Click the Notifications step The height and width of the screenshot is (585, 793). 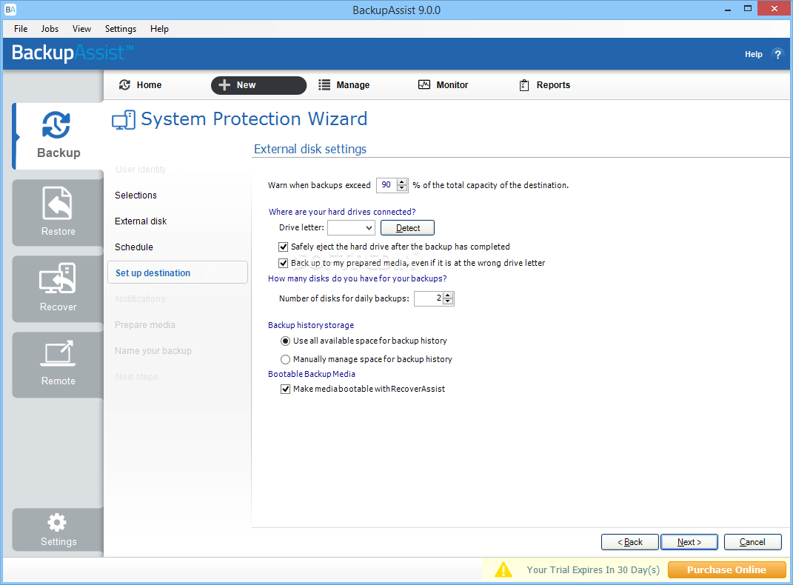[140, 299]
